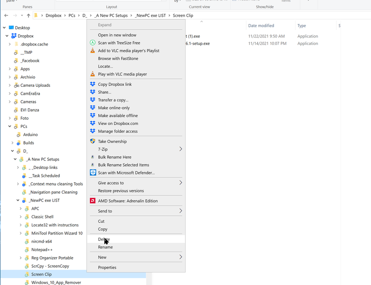The height and width of the screenshot is (285, 371).
Task: Click the AMD Software Adrenalin icon
Action: 93,201
